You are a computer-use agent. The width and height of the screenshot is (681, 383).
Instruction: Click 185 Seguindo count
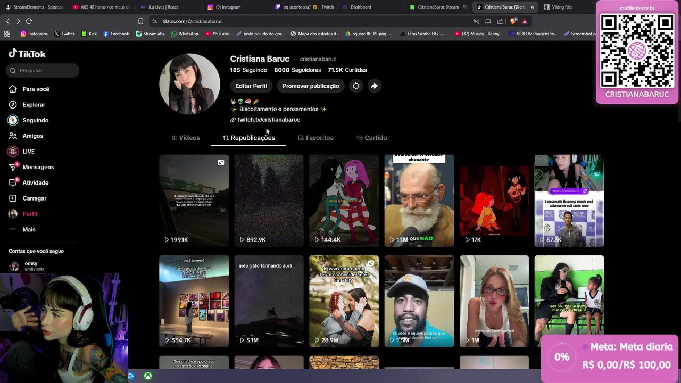248,70
